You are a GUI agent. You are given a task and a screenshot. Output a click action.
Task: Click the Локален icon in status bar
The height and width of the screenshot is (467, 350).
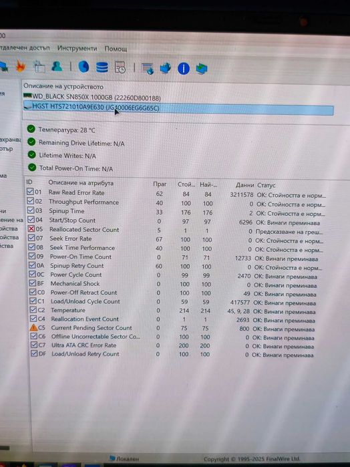[x=113, y=458]
